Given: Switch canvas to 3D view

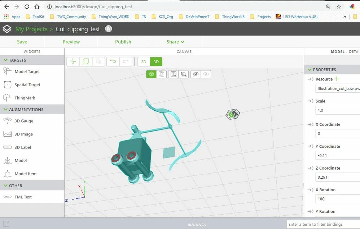Looking at the screenshot, I should point(156,62).
